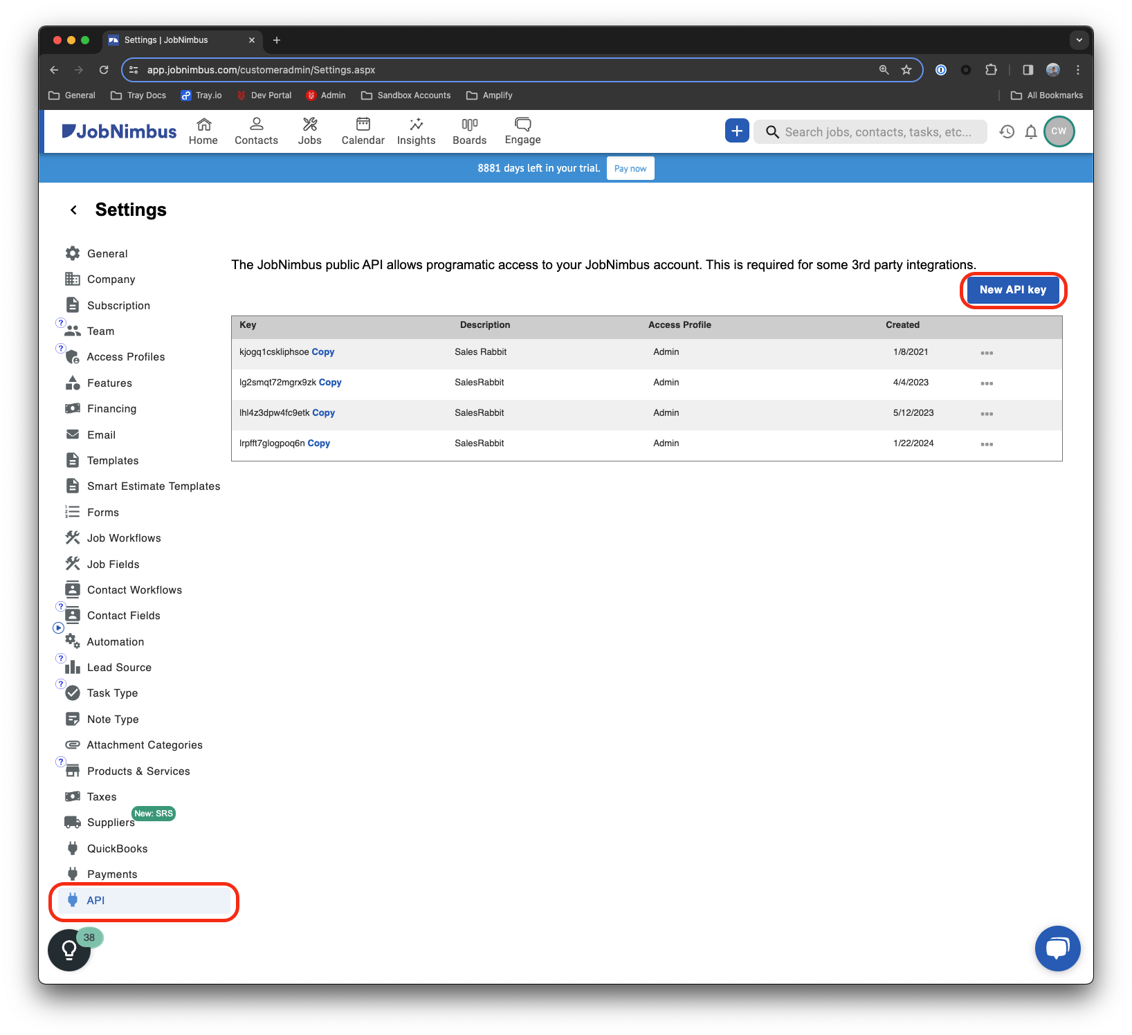Click the 5/12/2023 created date
The height and width of the screenshot is (1035, 1132).
tap(913, 413)
